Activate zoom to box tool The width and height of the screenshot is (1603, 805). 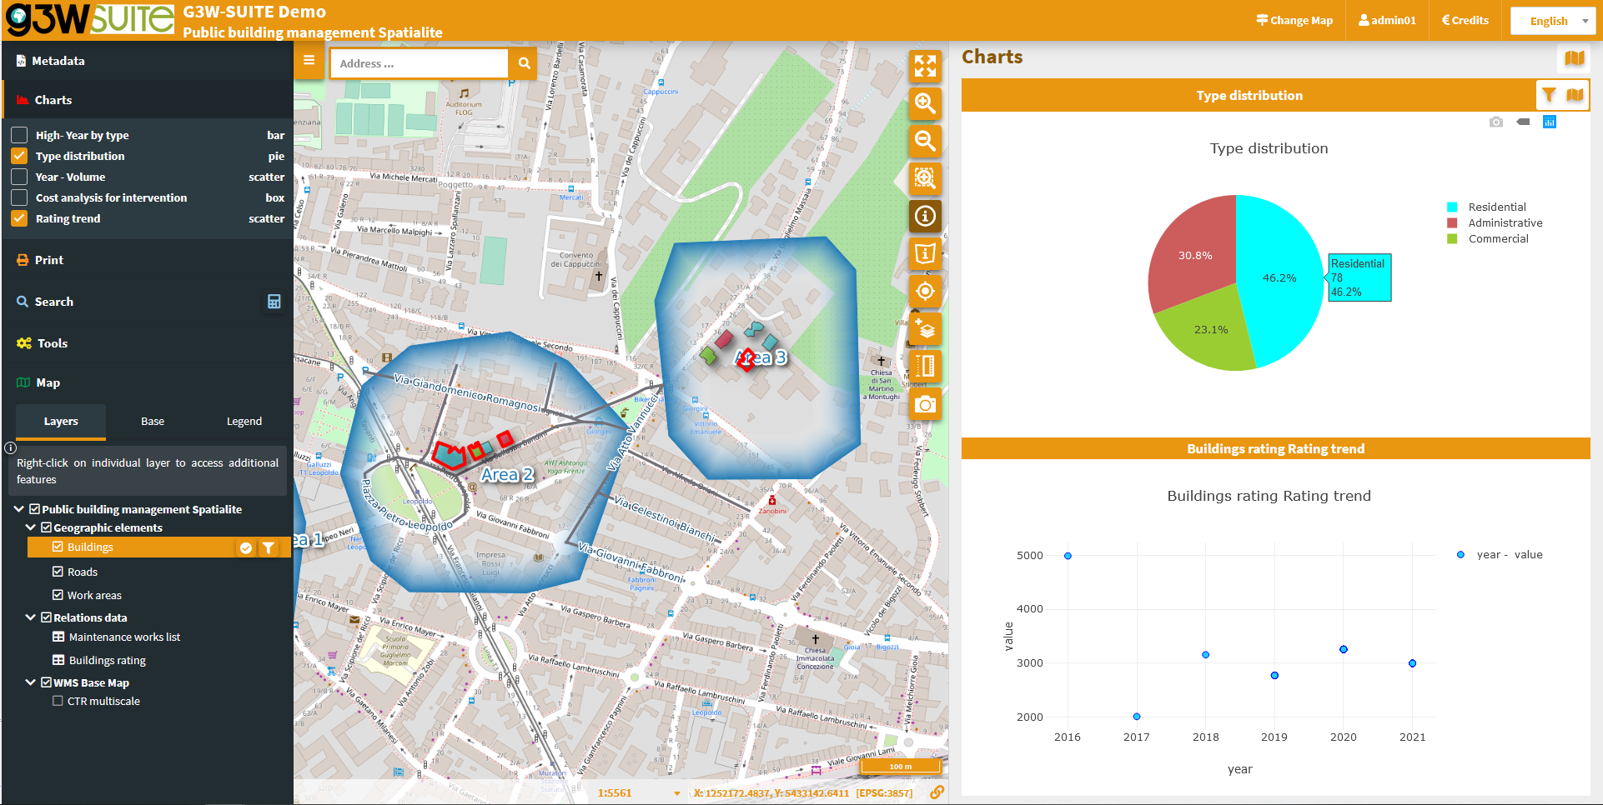pos(925,178)
